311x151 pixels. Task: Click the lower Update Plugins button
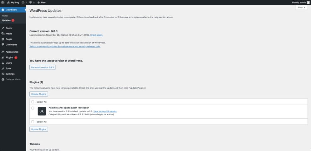click(x=39, y=129)
